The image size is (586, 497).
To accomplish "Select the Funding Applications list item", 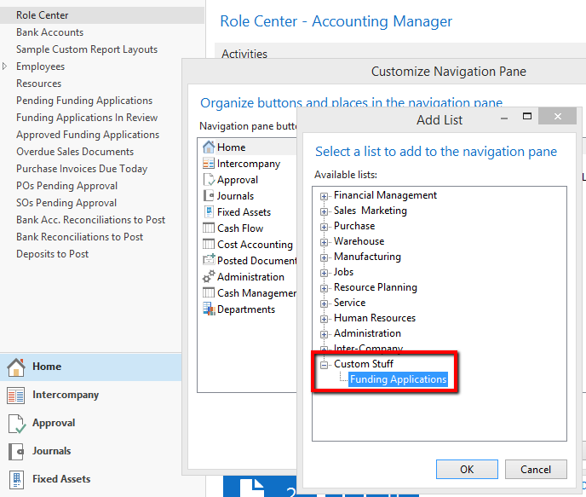I will click(399, 379).
